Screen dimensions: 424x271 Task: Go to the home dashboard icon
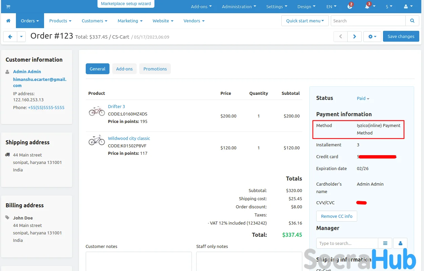[x=8, y=21]
